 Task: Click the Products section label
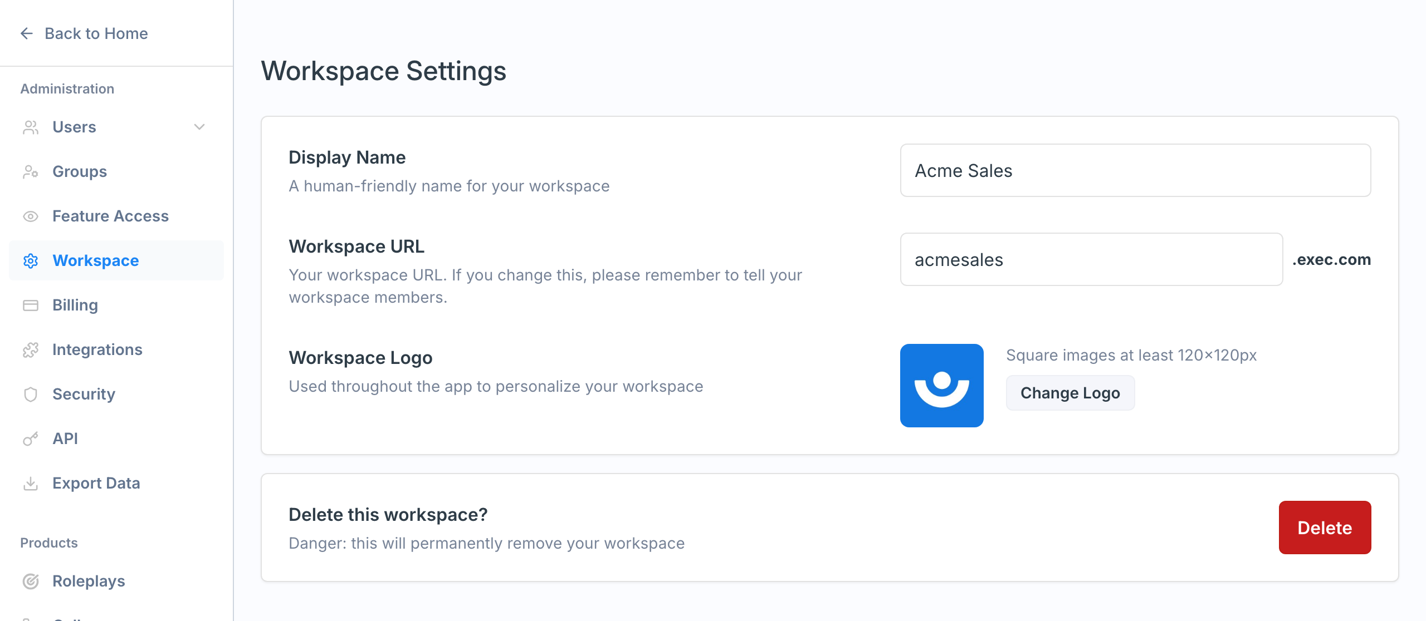(x=49, y=543)
